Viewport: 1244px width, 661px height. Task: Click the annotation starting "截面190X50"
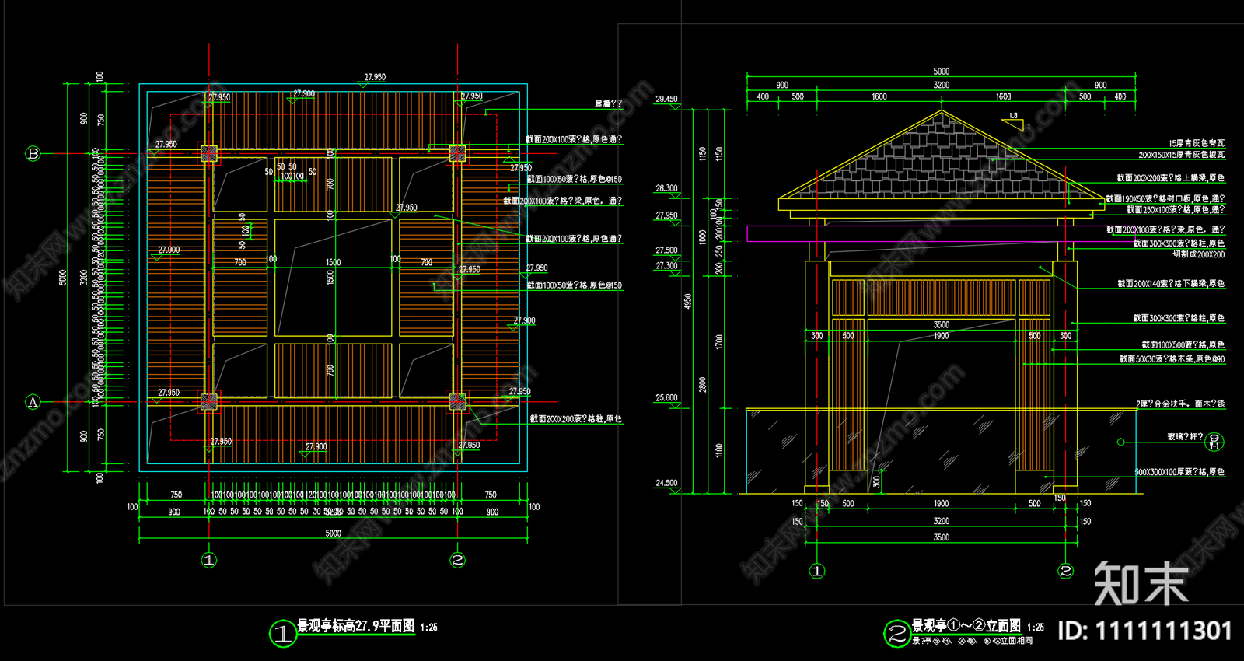coord(1165,199)
